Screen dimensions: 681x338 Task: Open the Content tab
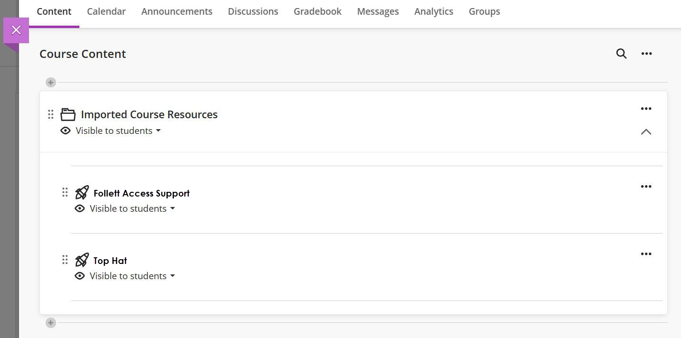54,11
